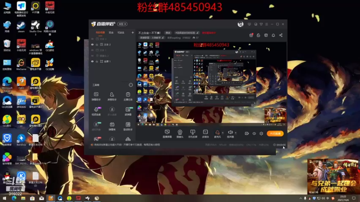Show the hidden 文本 3 source
This screenshot has height=202, width=360.
point(93,39)
